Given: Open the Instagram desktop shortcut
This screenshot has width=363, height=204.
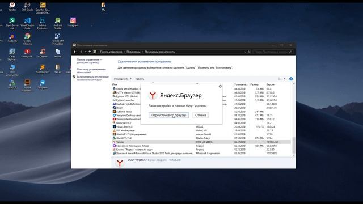Looking at the screenshot, I should pyautogui.click(x=73, y=22).
